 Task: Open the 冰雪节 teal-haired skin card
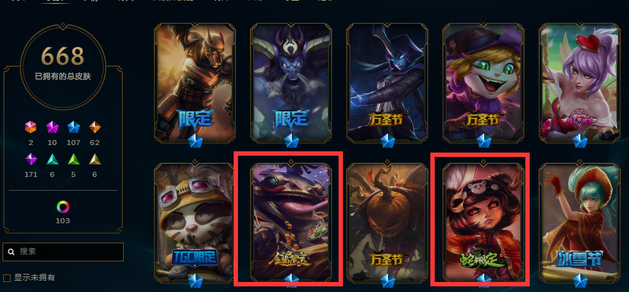[x=580, y=222]
